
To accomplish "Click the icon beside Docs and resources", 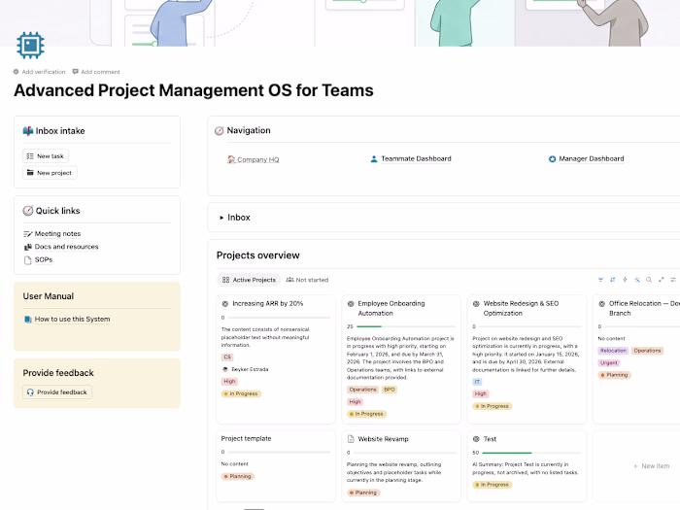I will click(28, 247).
